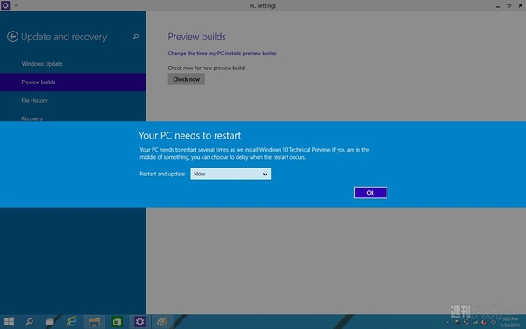Launch Internet Explorer from the taskbar
Viewport: 526px width, 329px height.
(72, 322)
